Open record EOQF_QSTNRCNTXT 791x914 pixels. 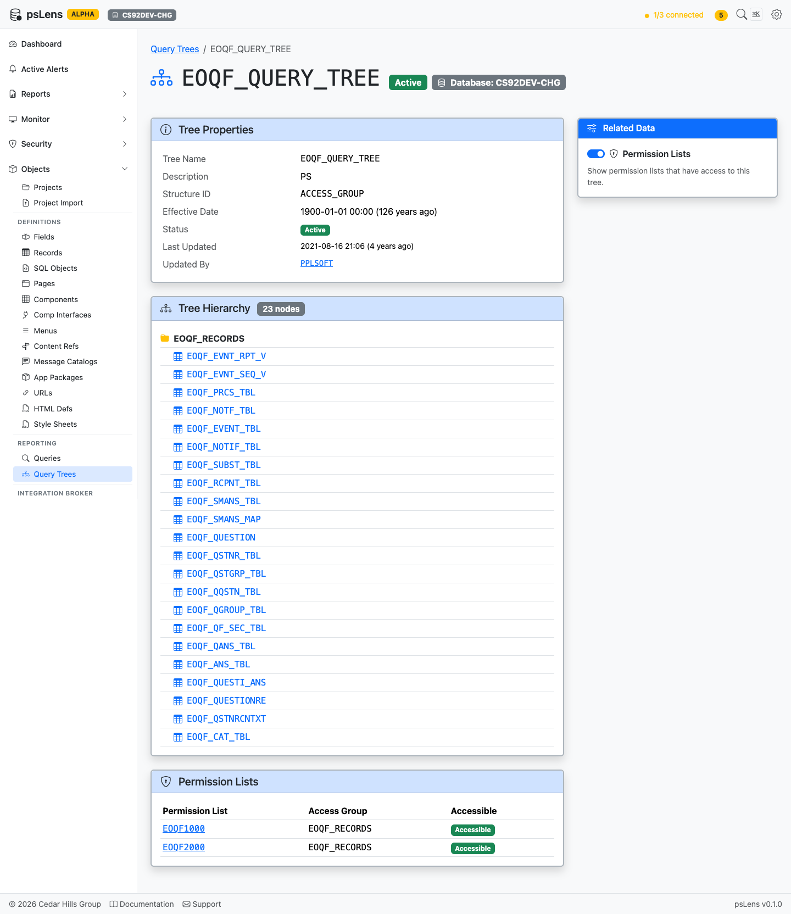coord(226,718)
